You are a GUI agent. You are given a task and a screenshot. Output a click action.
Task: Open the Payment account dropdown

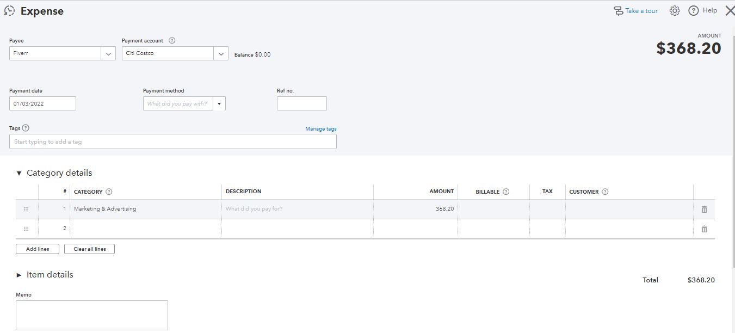click(x=221, y=54)
